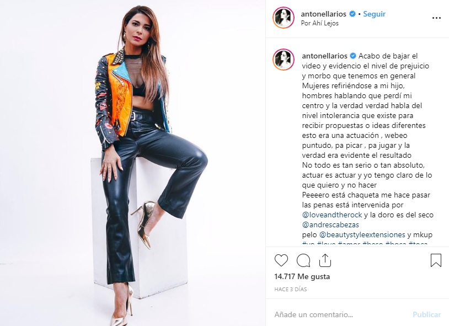449x326 pixels.
Task: Like the post with the heart icon
Action: [281, 260]
